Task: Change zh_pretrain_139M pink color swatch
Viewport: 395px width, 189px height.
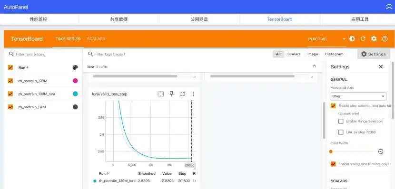Action: pos(75,81)
